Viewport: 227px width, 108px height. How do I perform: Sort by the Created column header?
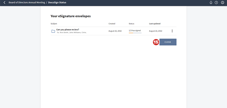point(112,24)
